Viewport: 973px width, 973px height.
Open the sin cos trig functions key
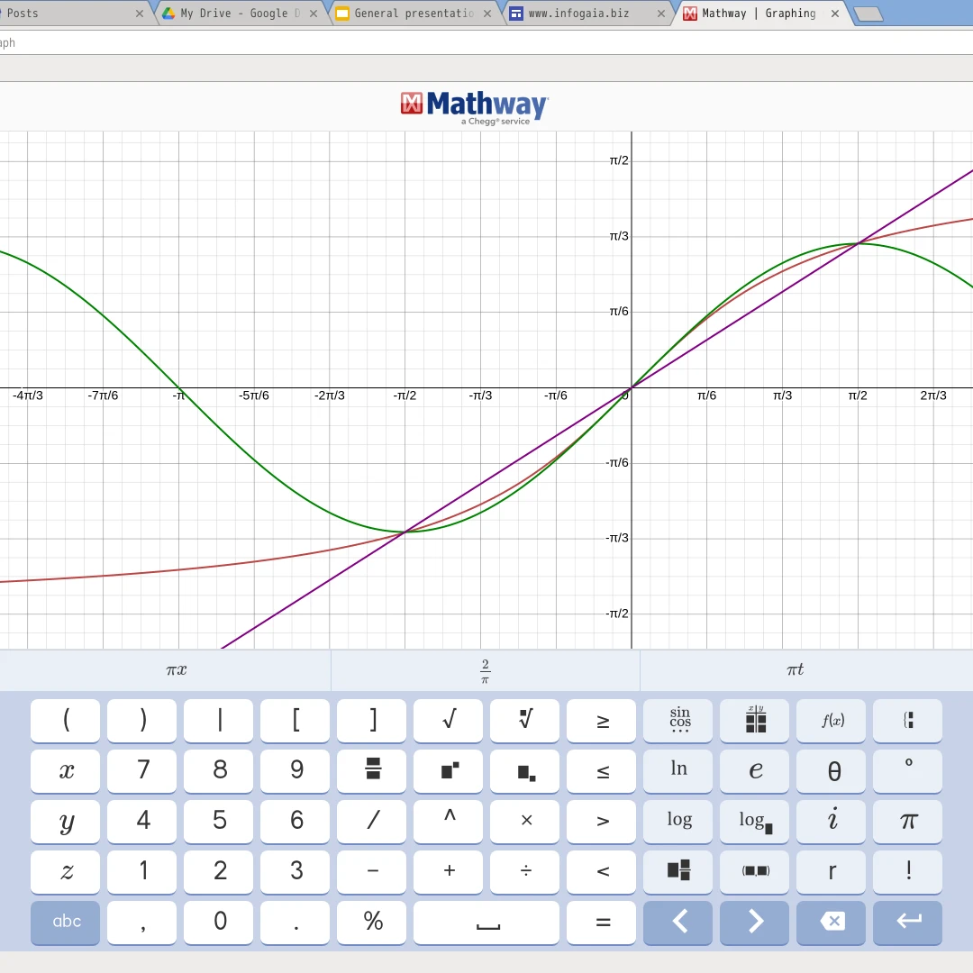pyautogui.click(x=677, y=721)
